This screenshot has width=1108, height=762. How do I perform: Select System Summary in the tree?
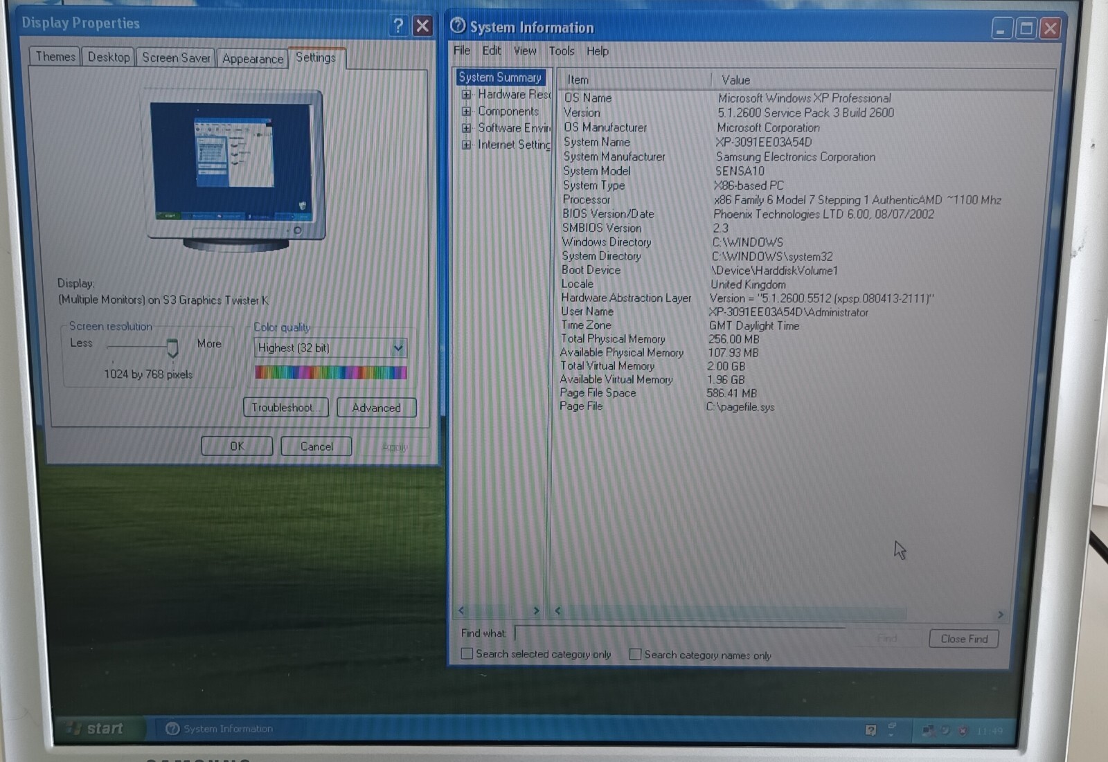(x=500, y=78)
